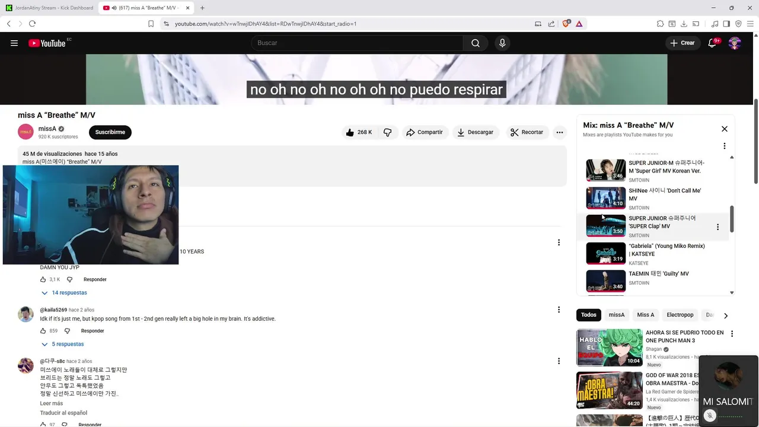
Task: Like the DAMN YOU JYP comment
Action: pyautogui.click(x=43, y=279)
